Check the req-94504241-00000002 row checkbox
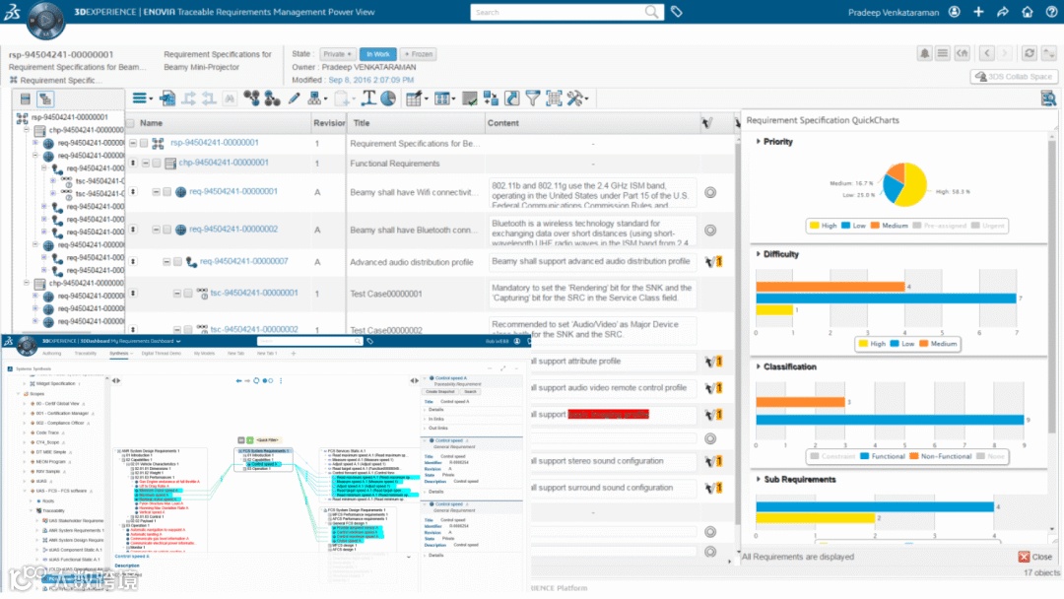The height and width of the screenshot is (599, 1064). (166, 230)
